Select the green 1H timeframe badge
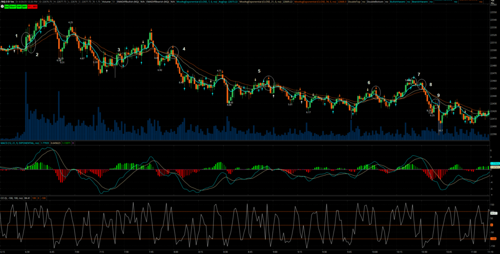This screenshot has height=254, width=500. (19, 6)
